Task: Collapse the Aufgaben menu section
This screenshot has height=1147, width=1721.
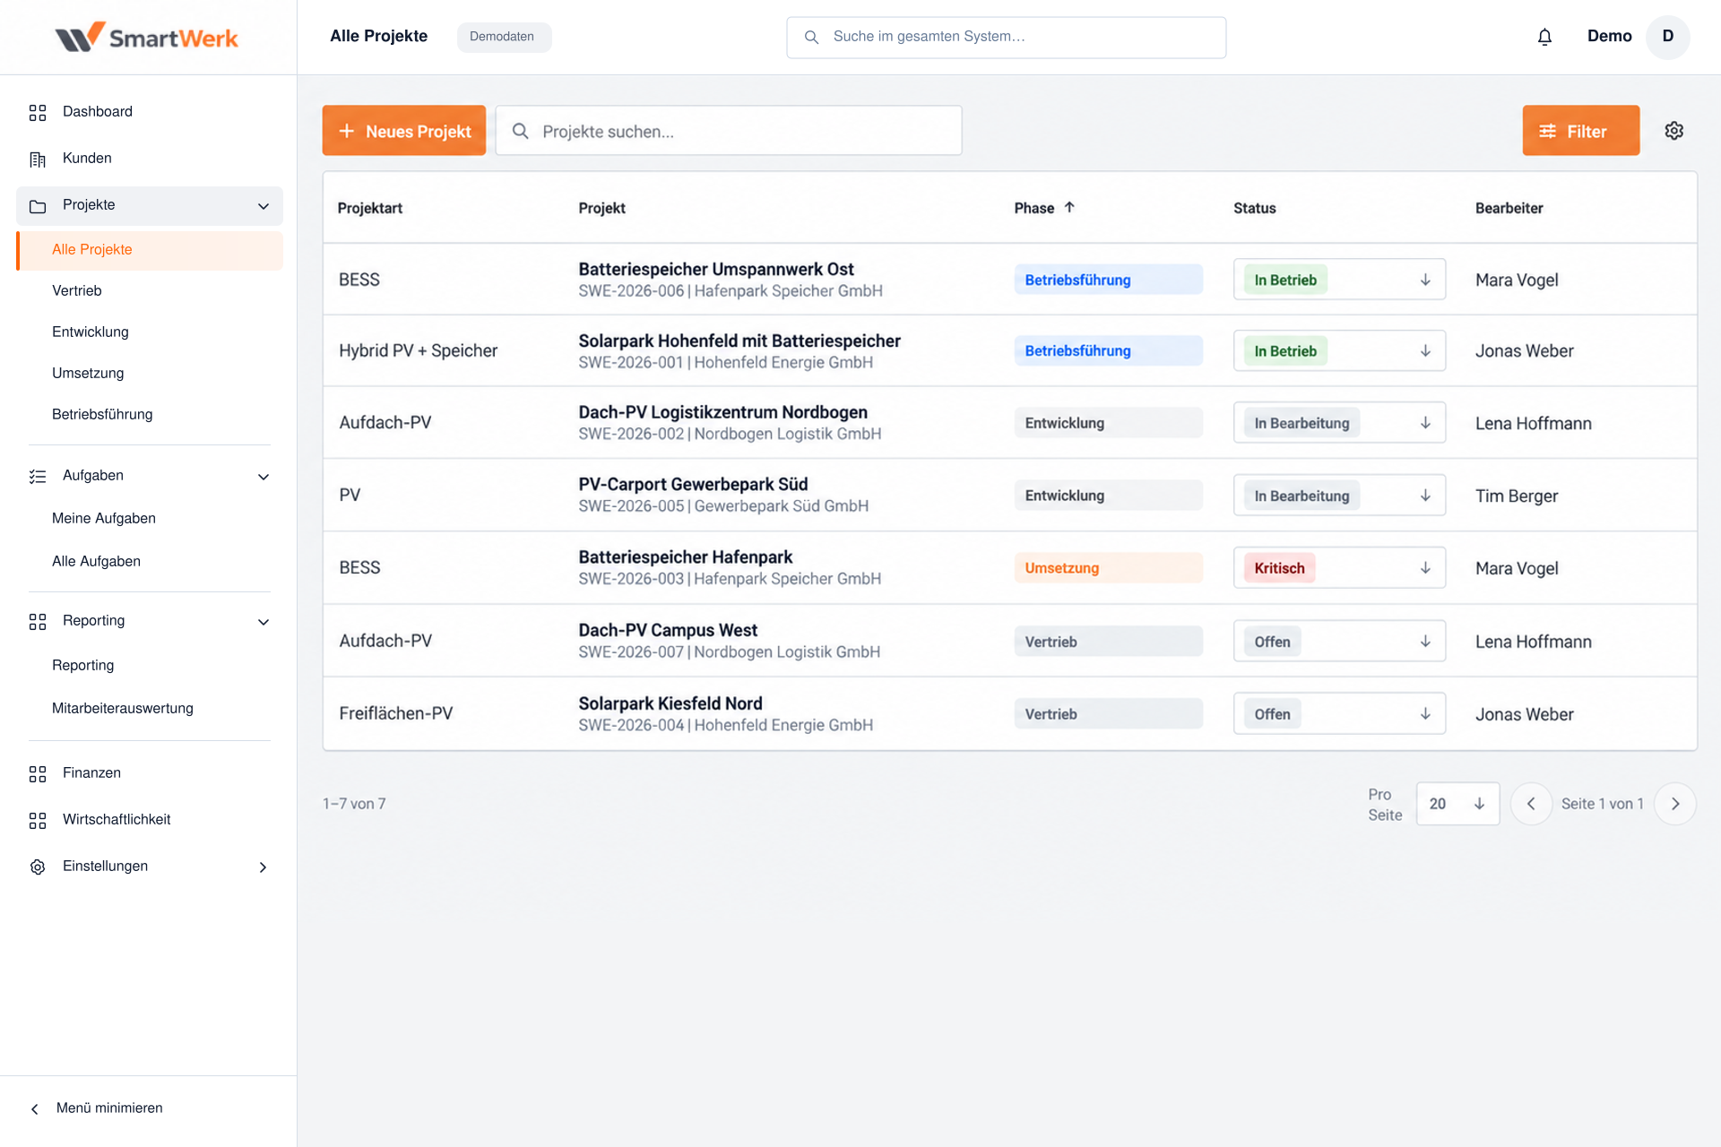Action: coord(264,477)
